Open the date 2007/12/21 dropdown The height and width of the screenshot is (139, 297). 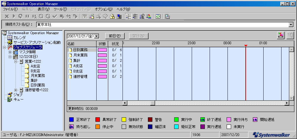pos(96,36)
